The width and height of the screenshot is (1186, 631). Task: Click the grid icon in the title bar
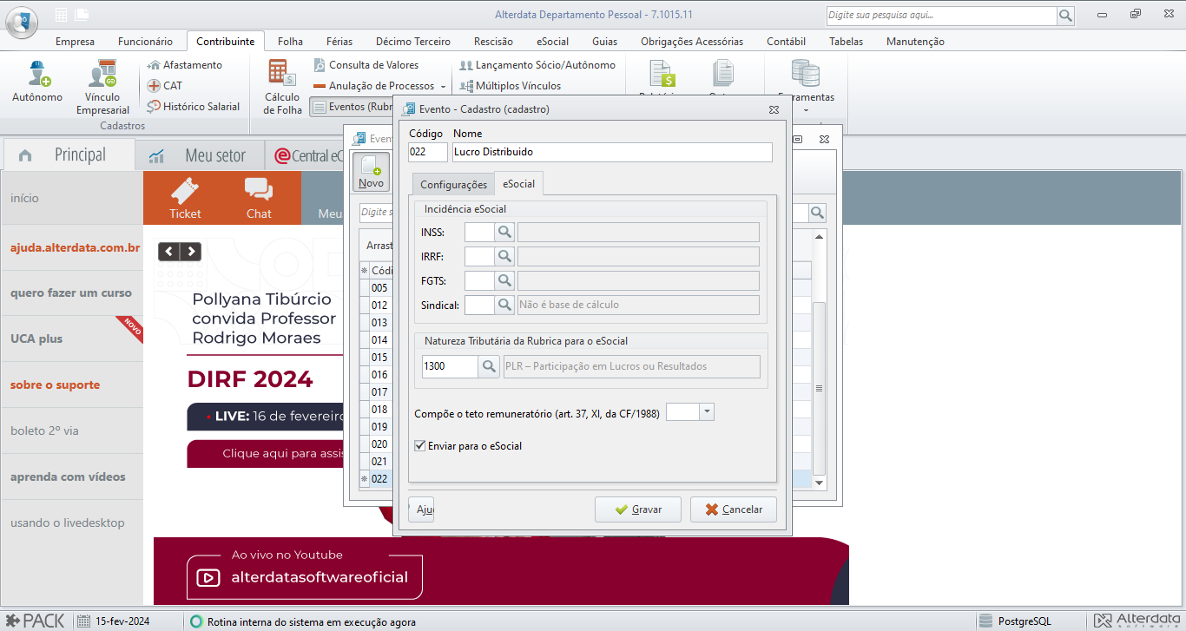click(61, 15)
